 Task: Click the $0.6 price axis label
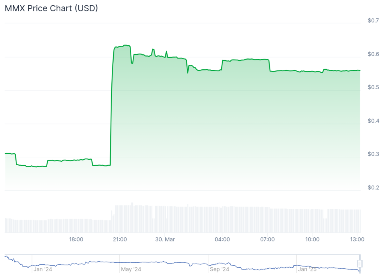(373, 54)
